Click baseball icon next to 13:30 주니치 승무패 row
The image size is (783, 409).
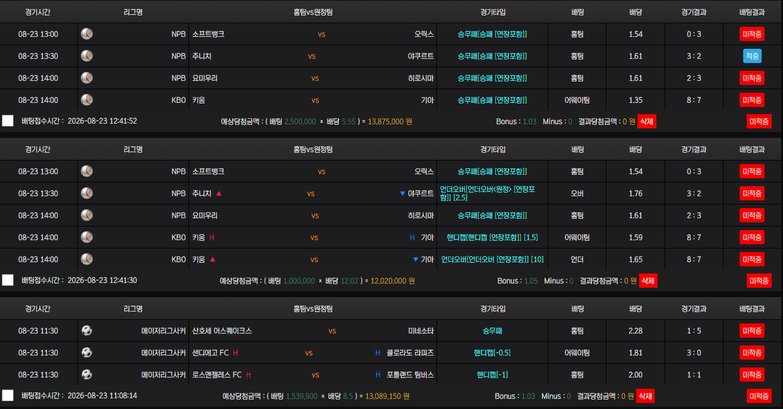pyautogui.click(x=87, y=56)
